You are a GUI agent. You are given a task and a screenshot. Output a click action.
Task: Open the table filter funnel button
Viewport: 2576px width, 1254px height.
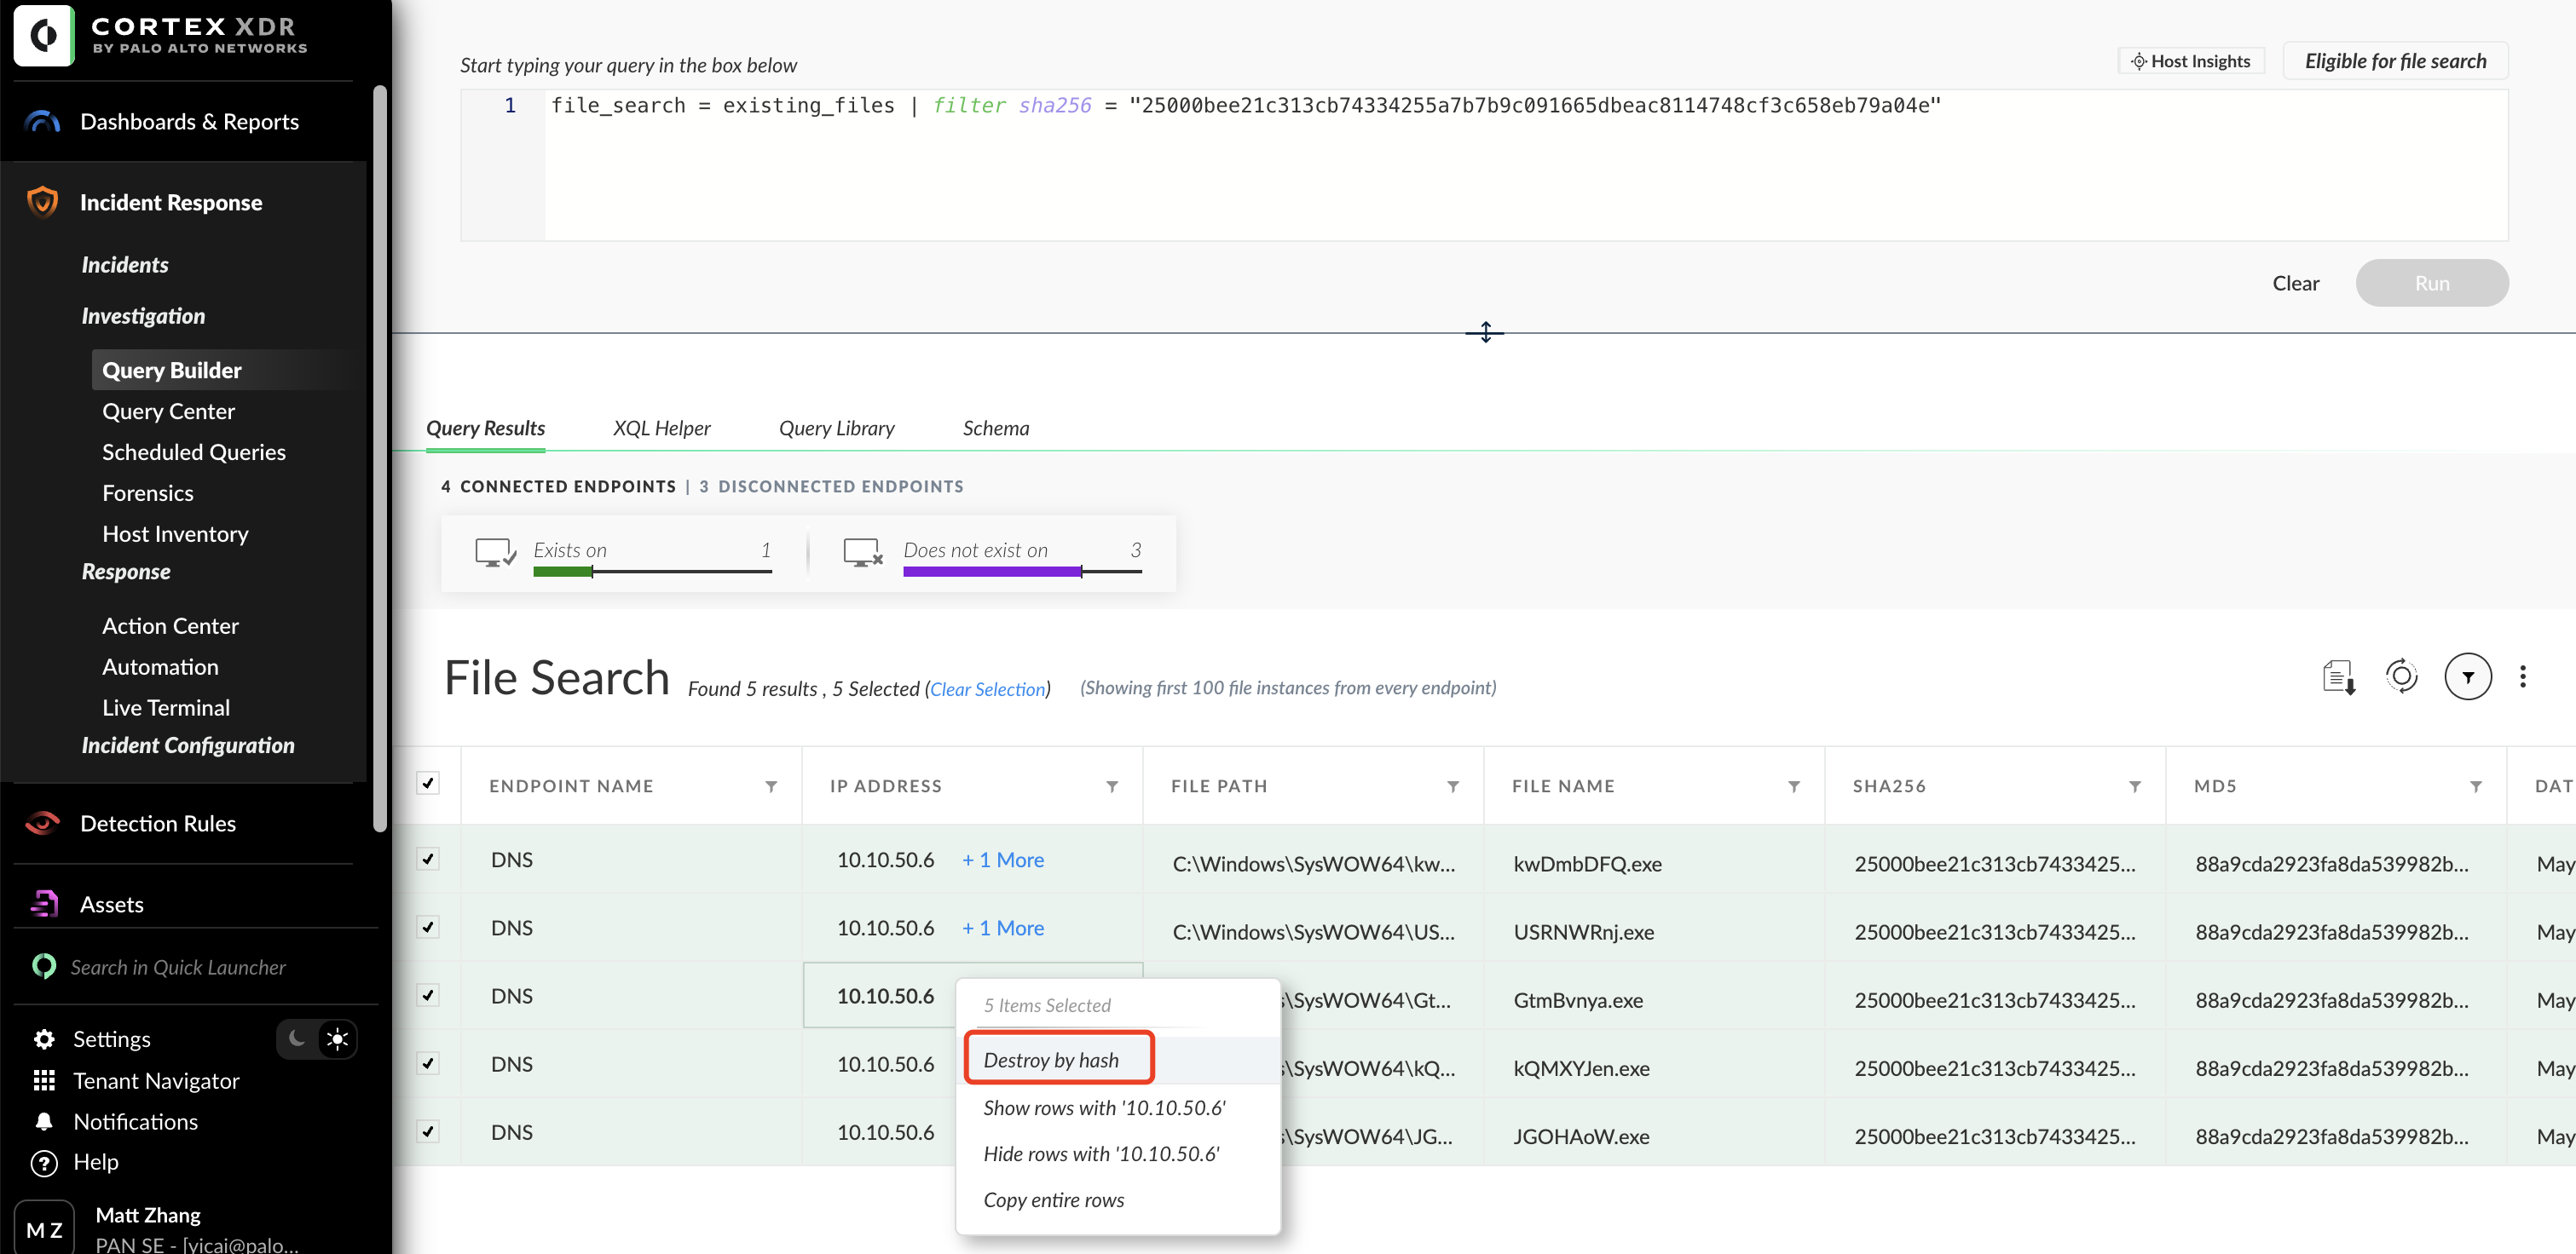(x=2467, y=677)
